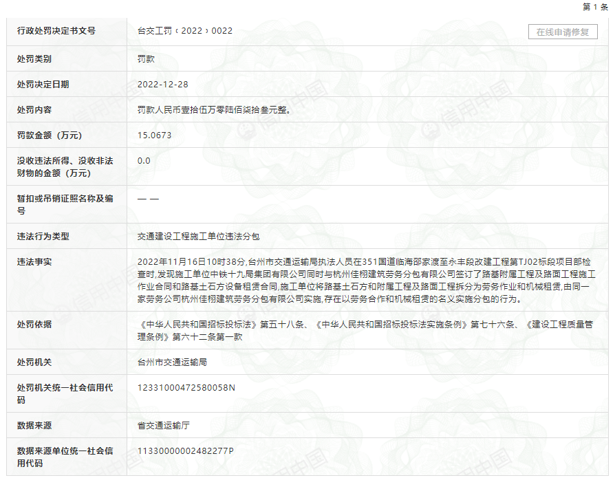
Task: Select the 处罚决定日期 value 2022-12-28
Action: 162,85
